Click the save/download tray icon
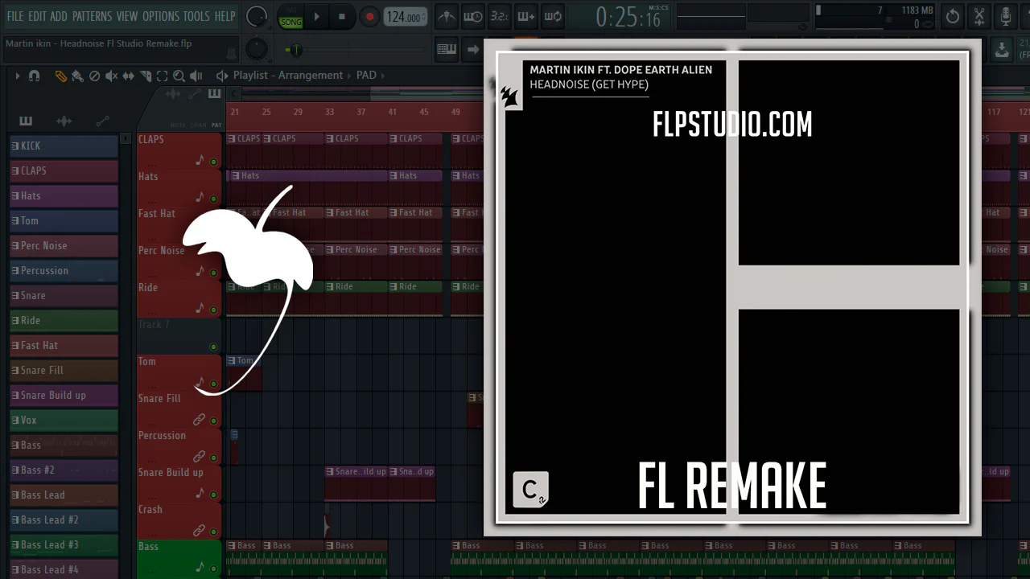 (x=1002, y=49)
